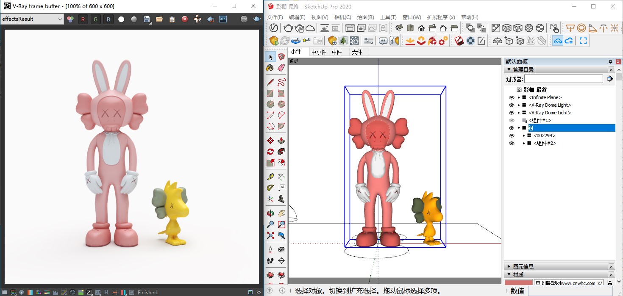Toggle blue channel B in frame buffer
This screenshot has height=296, width=623.
click(x=108, y=19)
